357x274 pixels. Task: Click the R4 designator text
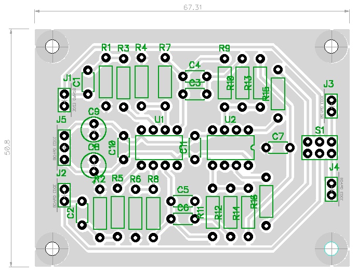coord(141,48)
